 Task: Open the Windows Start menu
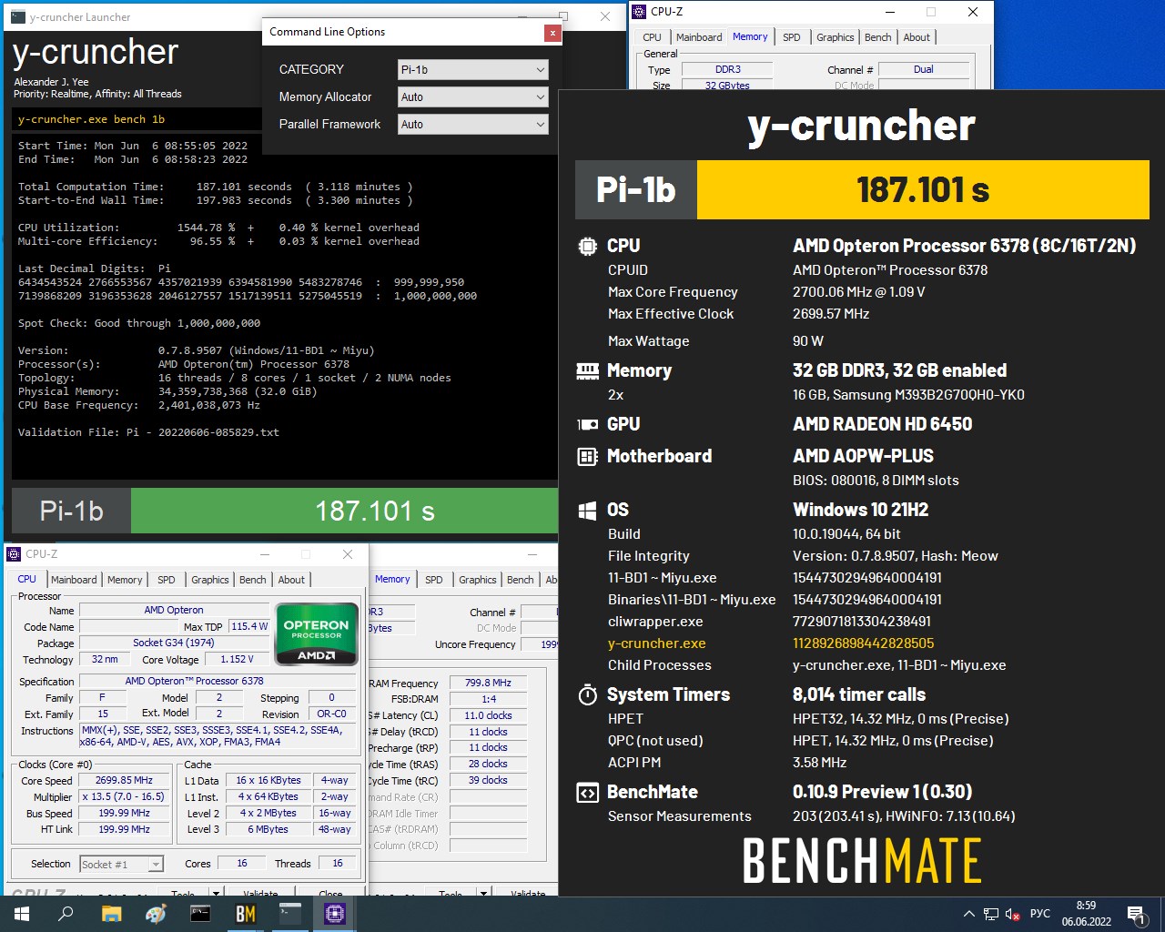point(22,914)
